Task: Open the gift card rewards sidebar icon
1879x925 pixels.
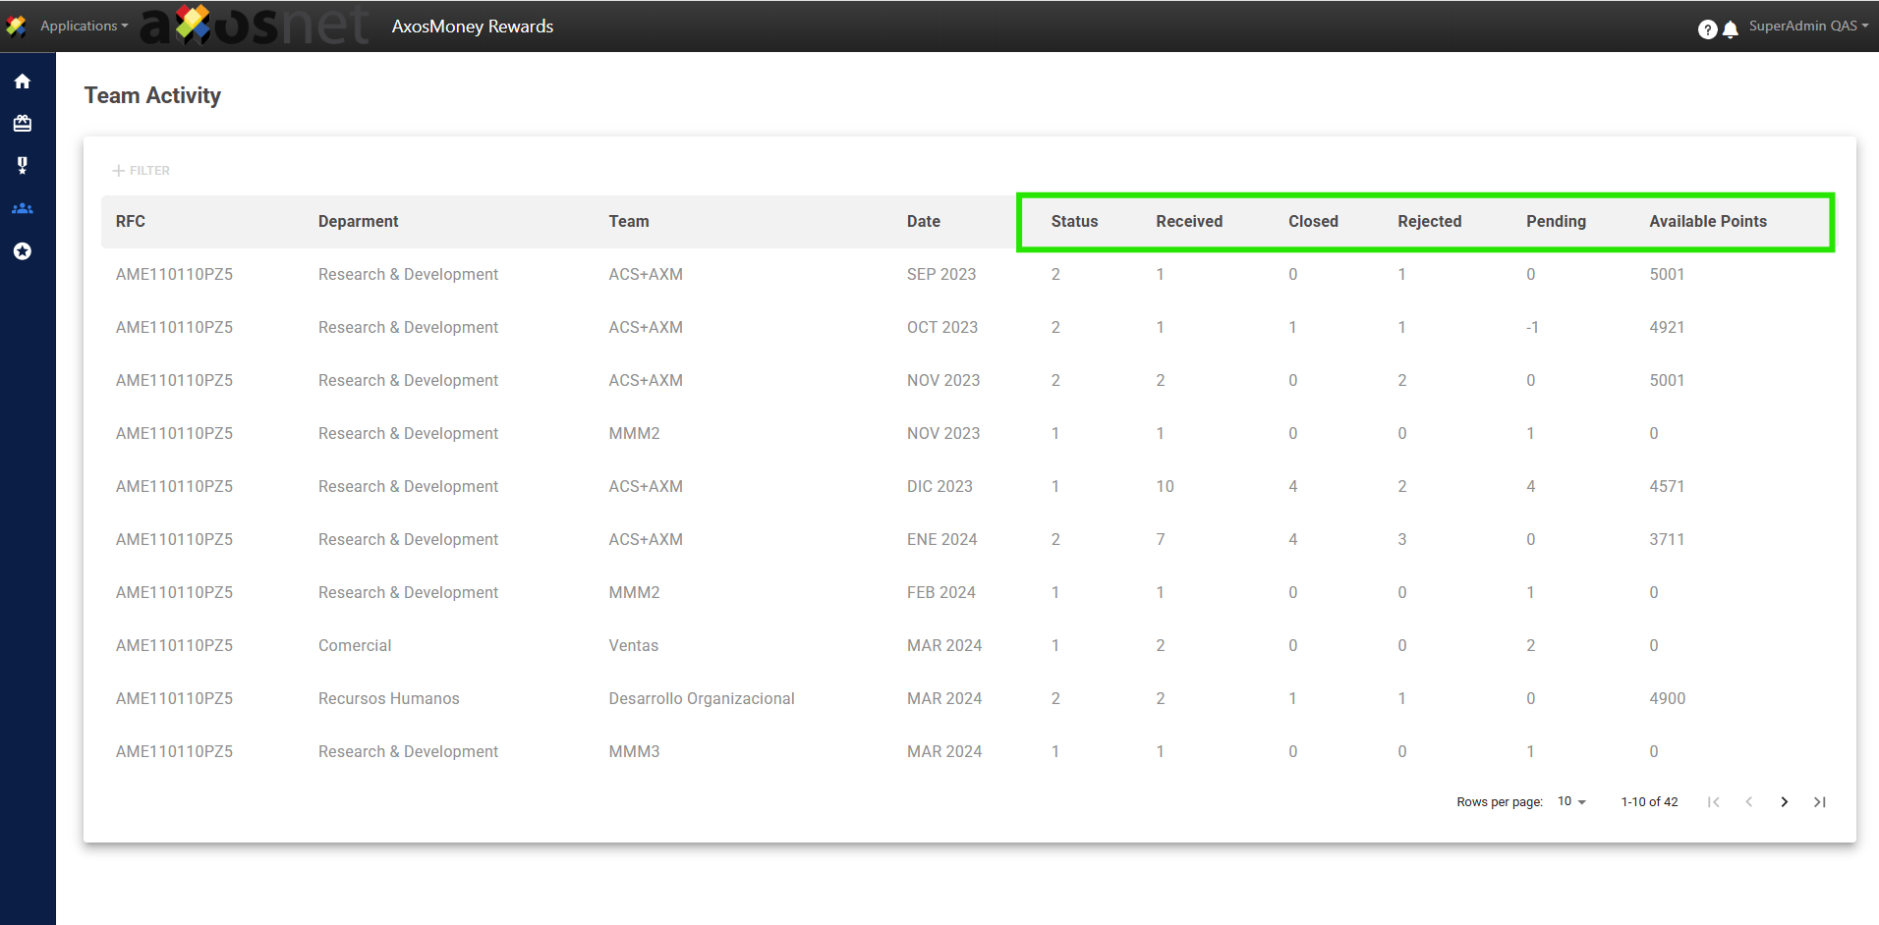Action: (23, 124)
